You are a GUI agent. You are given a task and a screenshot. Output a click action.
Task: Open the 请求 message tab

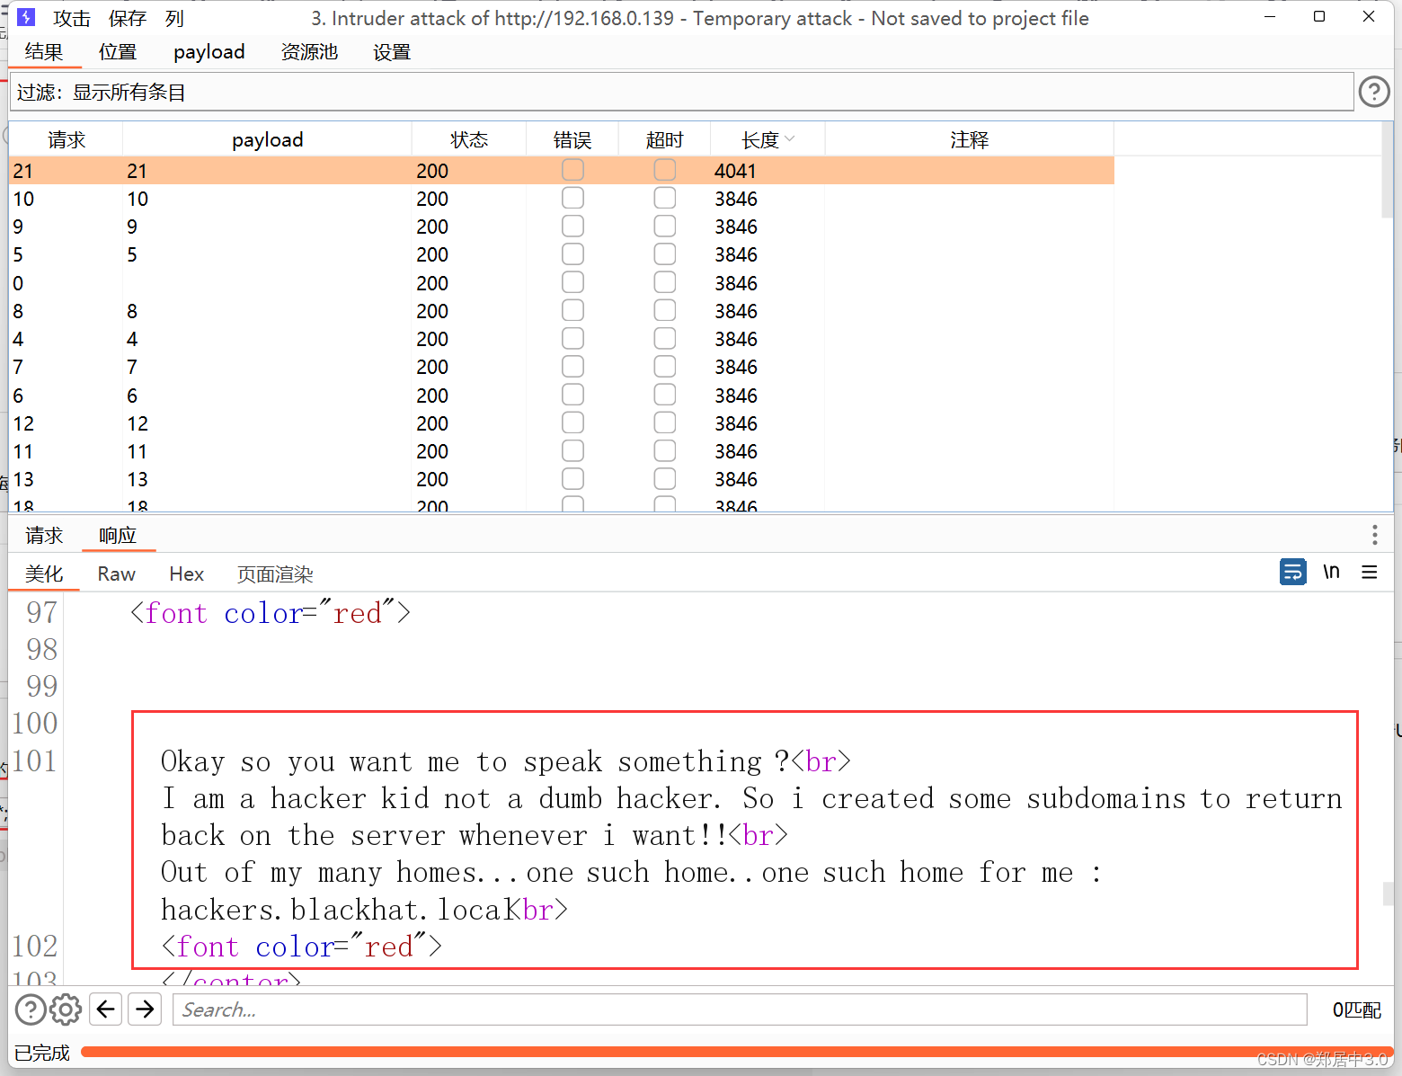(x=44, y=536)
